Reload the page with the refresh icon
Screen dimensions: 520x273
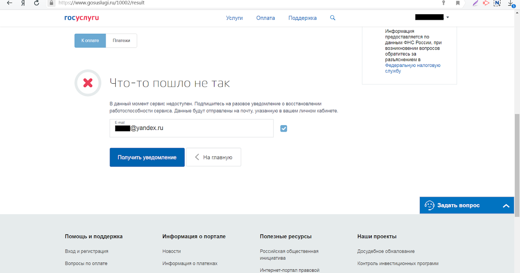pos(36,3)
